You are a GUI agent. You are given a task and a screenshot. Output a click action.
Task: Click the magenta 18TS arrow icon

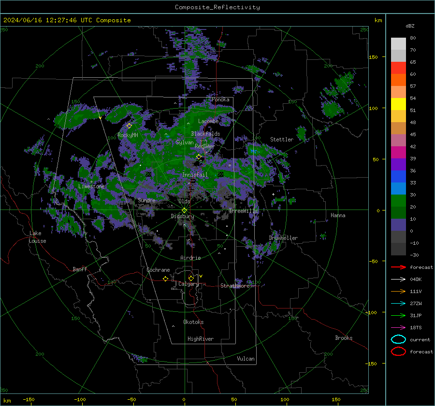tap(398, 328)
